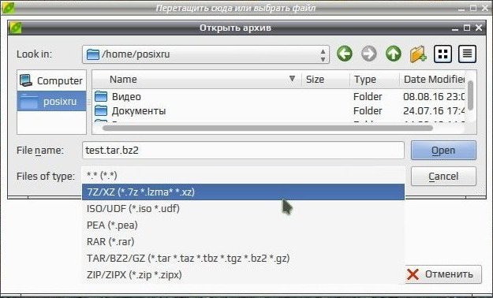This screenshot has height=298, width=493.
Task: Sort by the Name column
Action: pos(197,79)
